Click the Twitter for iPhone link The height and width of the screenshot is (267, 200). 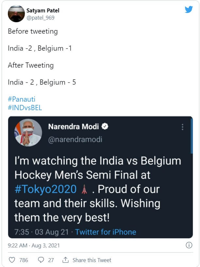105,232
